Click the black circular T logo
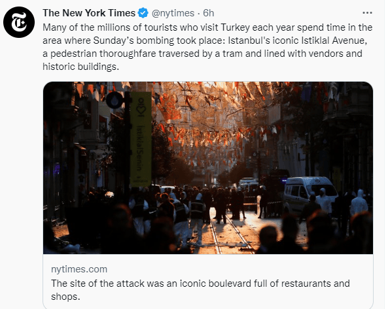Viewport: 390px width, 309px height. [19, 22]
